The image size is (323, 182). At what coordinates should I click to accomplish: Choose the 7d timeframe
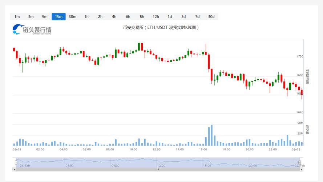click(x=197, y=16)
